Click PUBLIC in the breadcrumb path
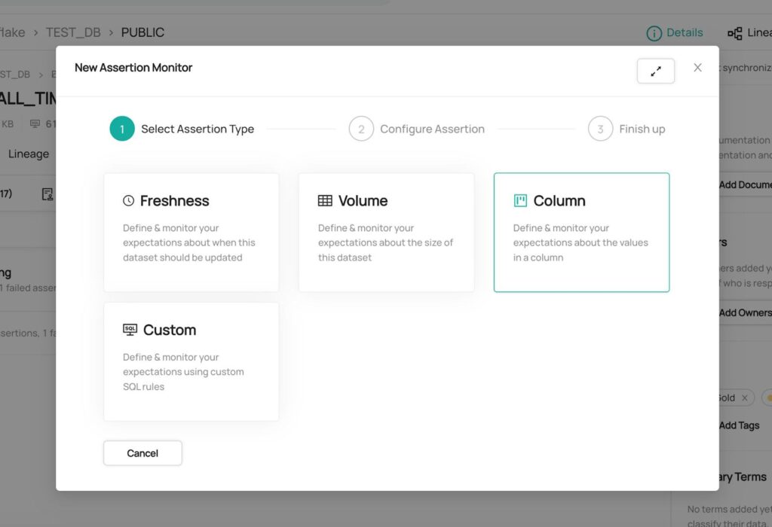772x527 pixels. click(142, 32)
